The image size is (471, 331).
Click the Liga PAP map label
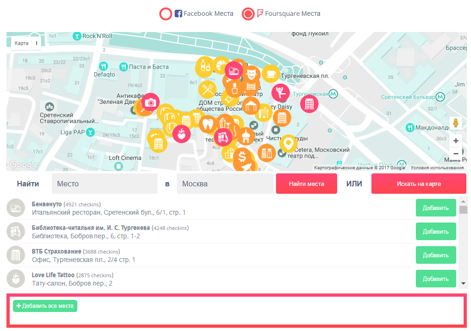coord(72,132)
